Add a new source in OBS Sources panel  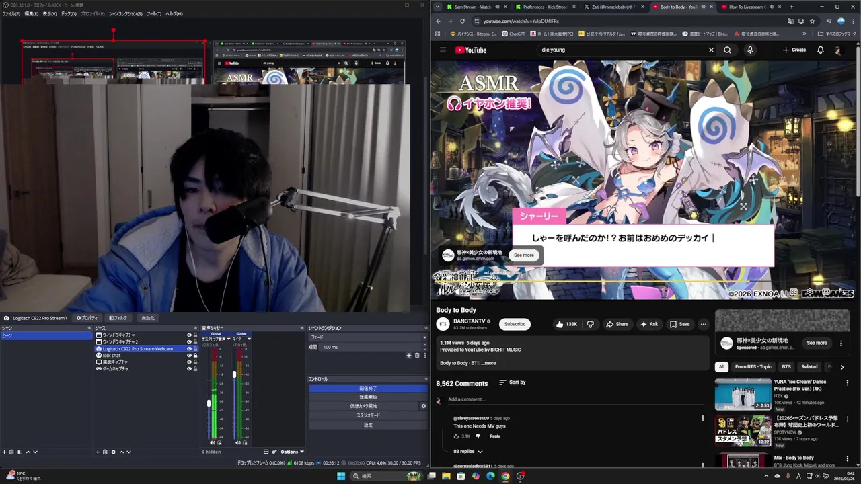[x=98, y=452]
